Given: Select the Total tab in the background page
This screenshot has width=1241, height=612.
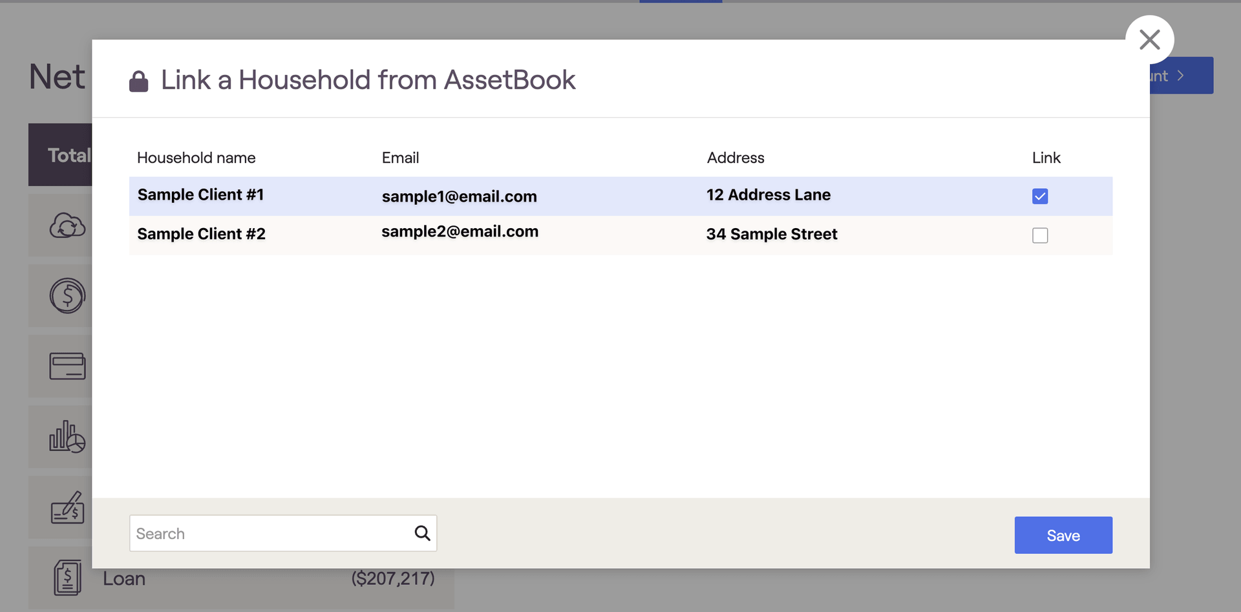Looking at the screenshot, I should click(60, 155).
